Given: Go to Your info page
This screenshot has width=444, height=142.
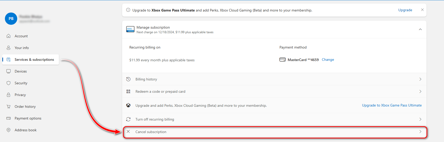Looking at the screenshot, I should click(22, 48).
